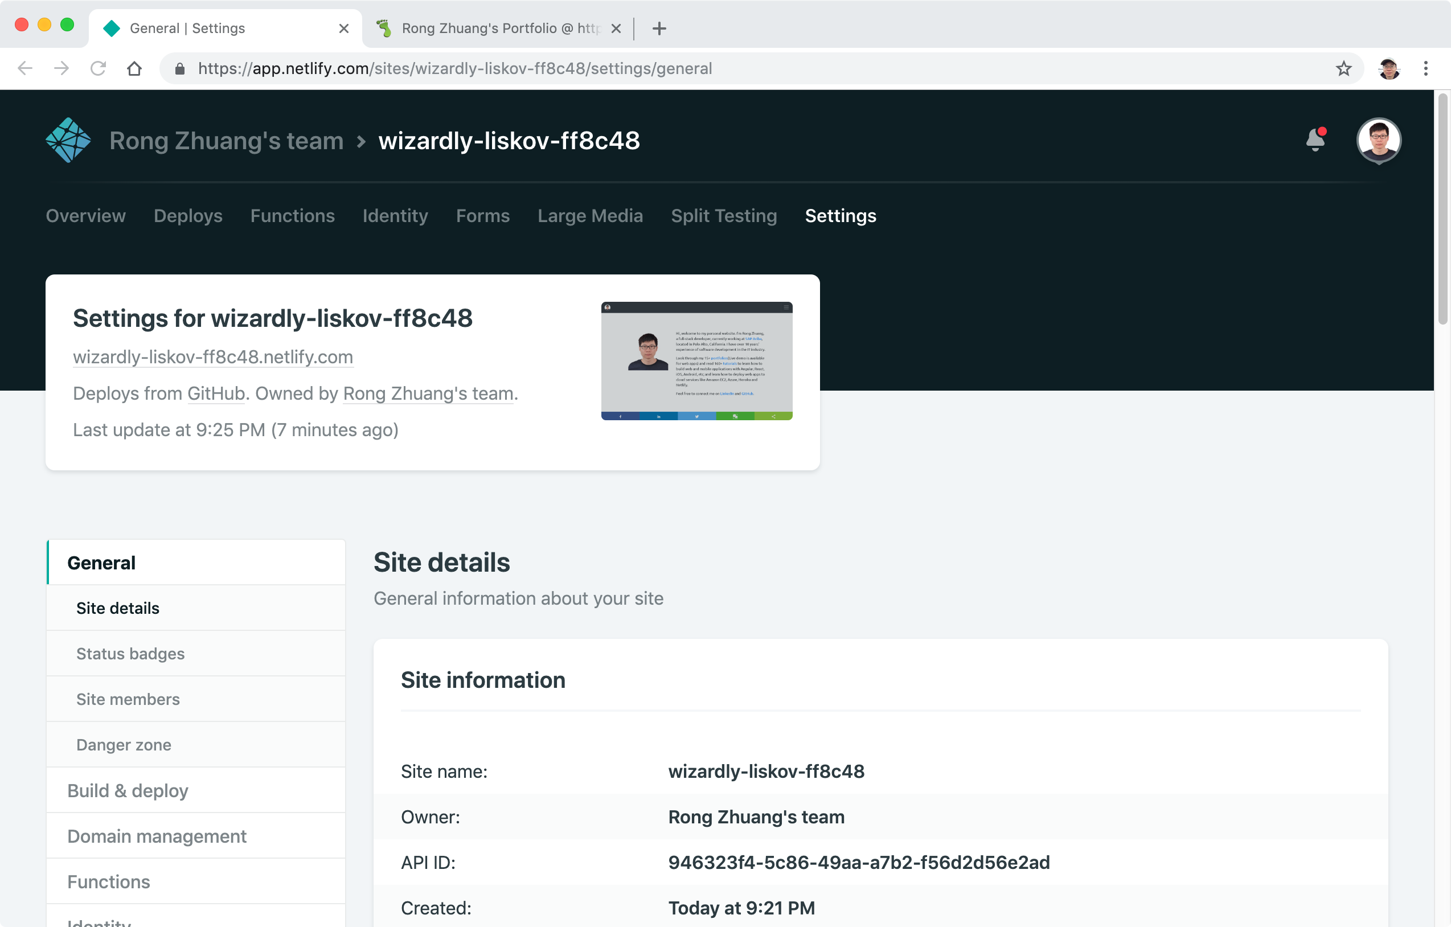This screenshot has height=927, width=1451.
Task: Open Chrome profile avatar
Action: [1389, 68]
